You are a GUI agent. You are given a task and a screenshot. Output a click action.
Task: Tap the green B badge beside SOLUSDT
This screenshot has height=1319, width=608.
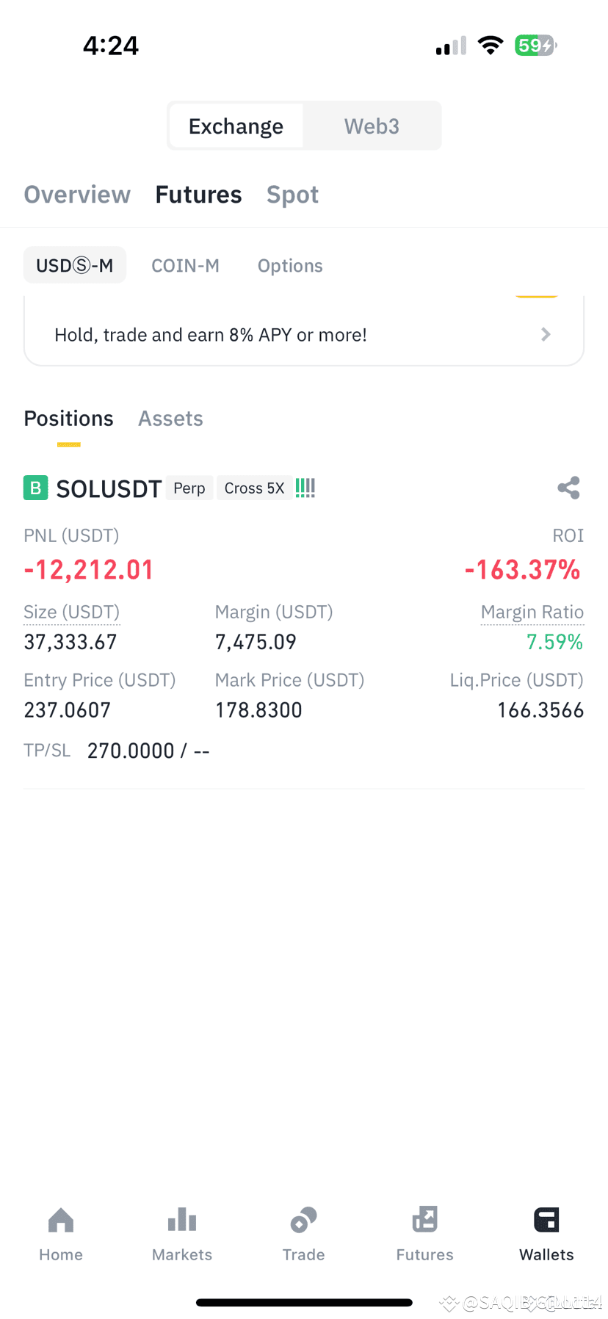tap(35, 488)
